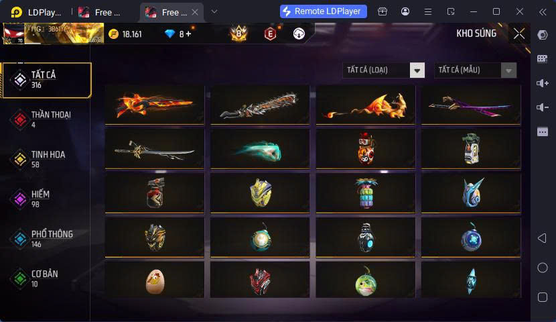This screenshot has width=556, height=322.
Task: Select the THẦN THOẠI category tab
Action: tap(46, 119)
